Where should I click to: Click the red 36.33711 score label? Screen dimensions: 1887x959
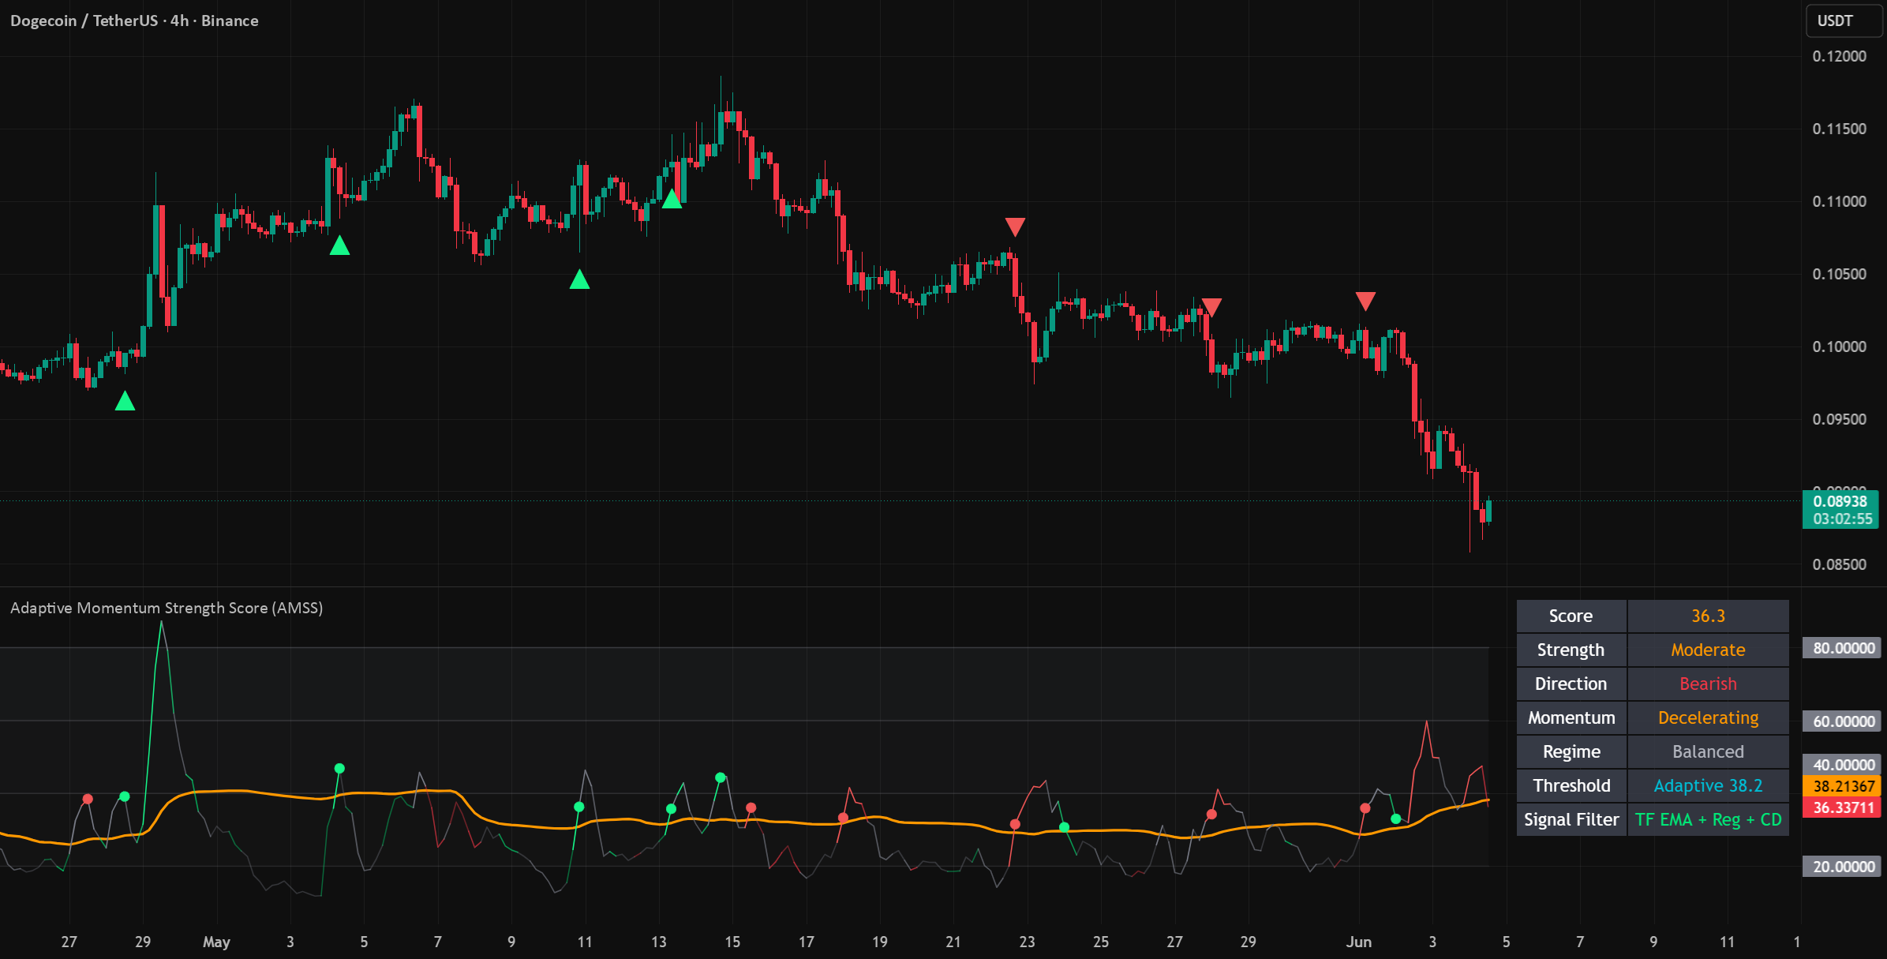point(1843,807)
